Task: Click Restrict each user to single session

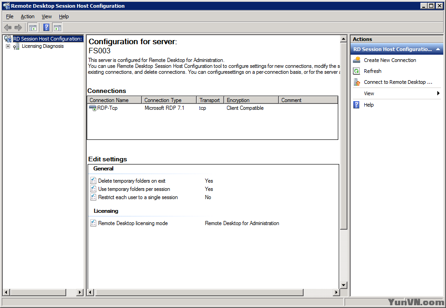Action: pos(138,197)
